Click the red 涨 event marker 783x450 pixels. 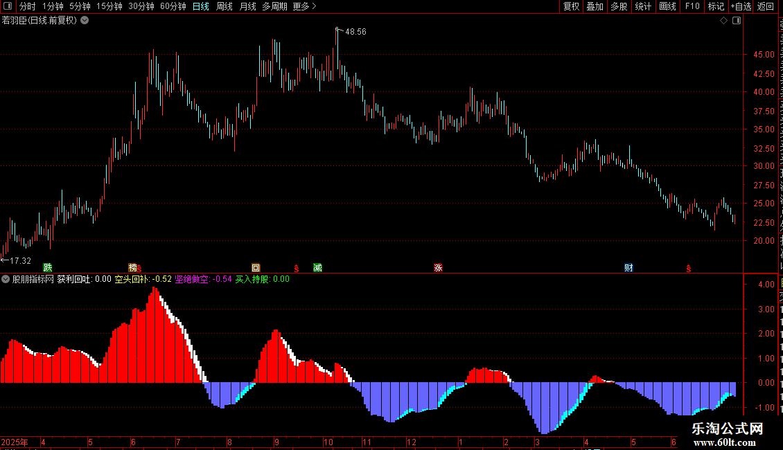click(438, 267)
